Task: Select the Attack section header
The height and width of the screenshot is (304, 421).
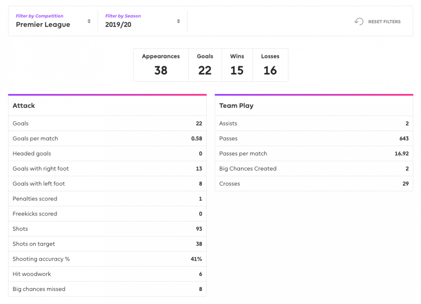Action: coord(107,106)
